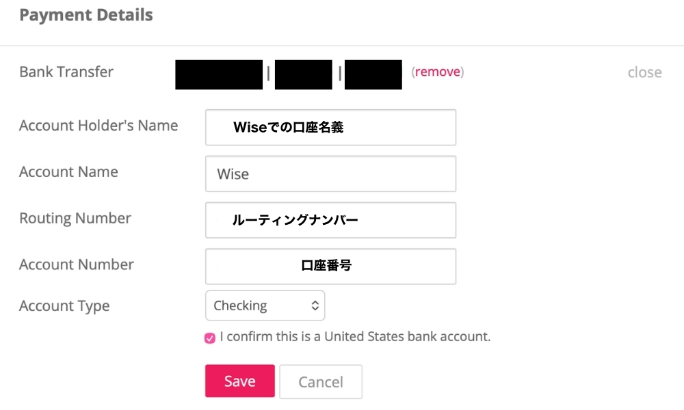Focus the Routing Number input field
The height and width of the screenshot is (410, 684).
coord(330,220)
